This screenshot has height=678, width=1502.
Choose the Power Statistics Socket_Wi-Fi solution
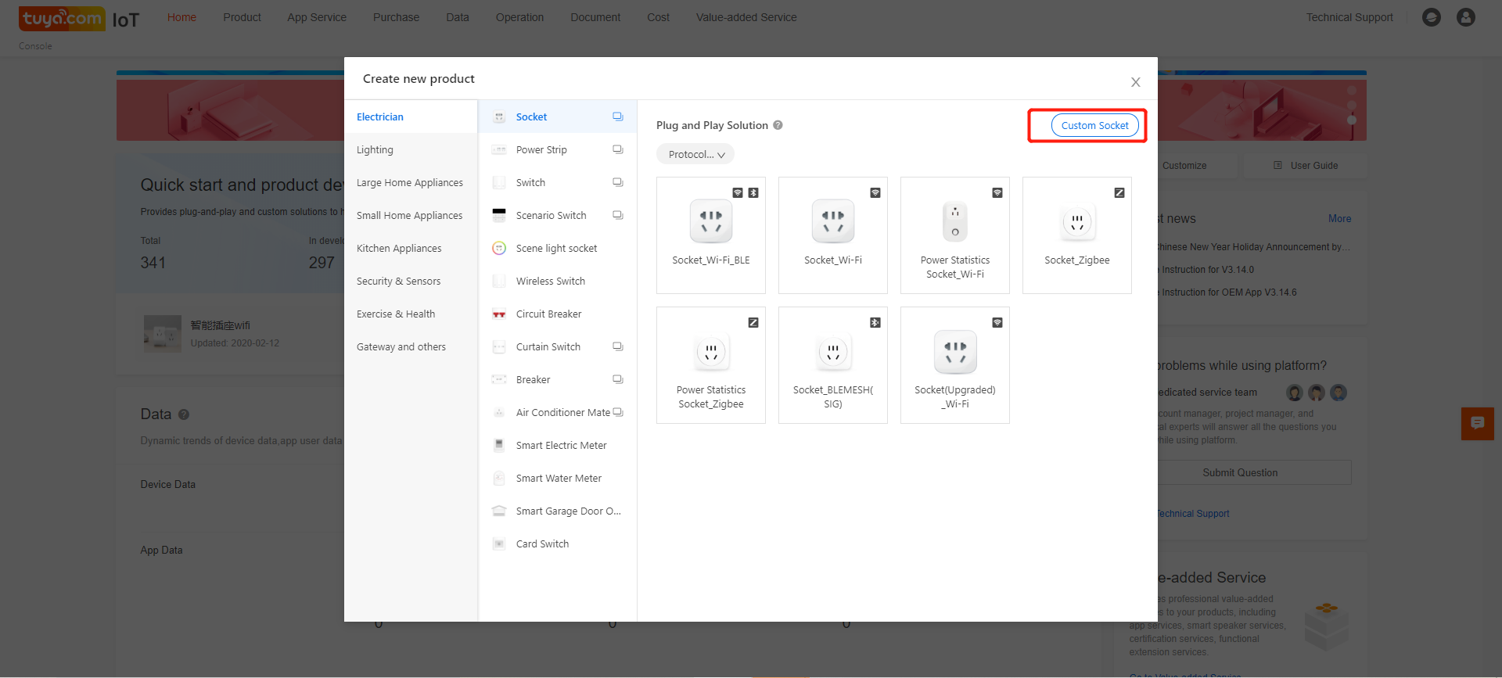coord(954,235)
